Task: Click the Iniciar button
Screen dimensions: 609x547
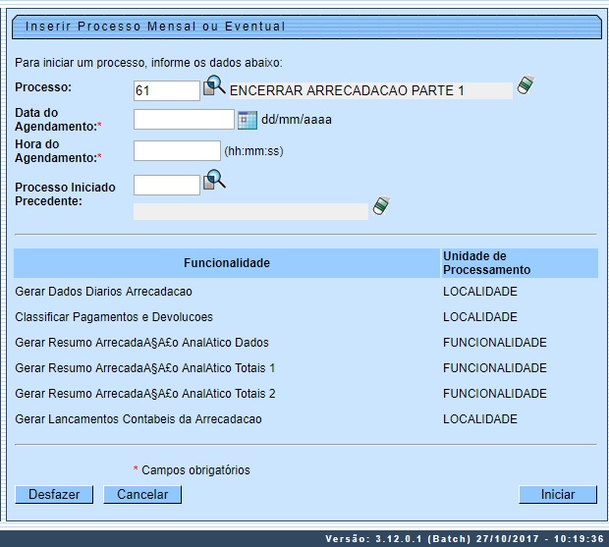Action: coord(558,494)
